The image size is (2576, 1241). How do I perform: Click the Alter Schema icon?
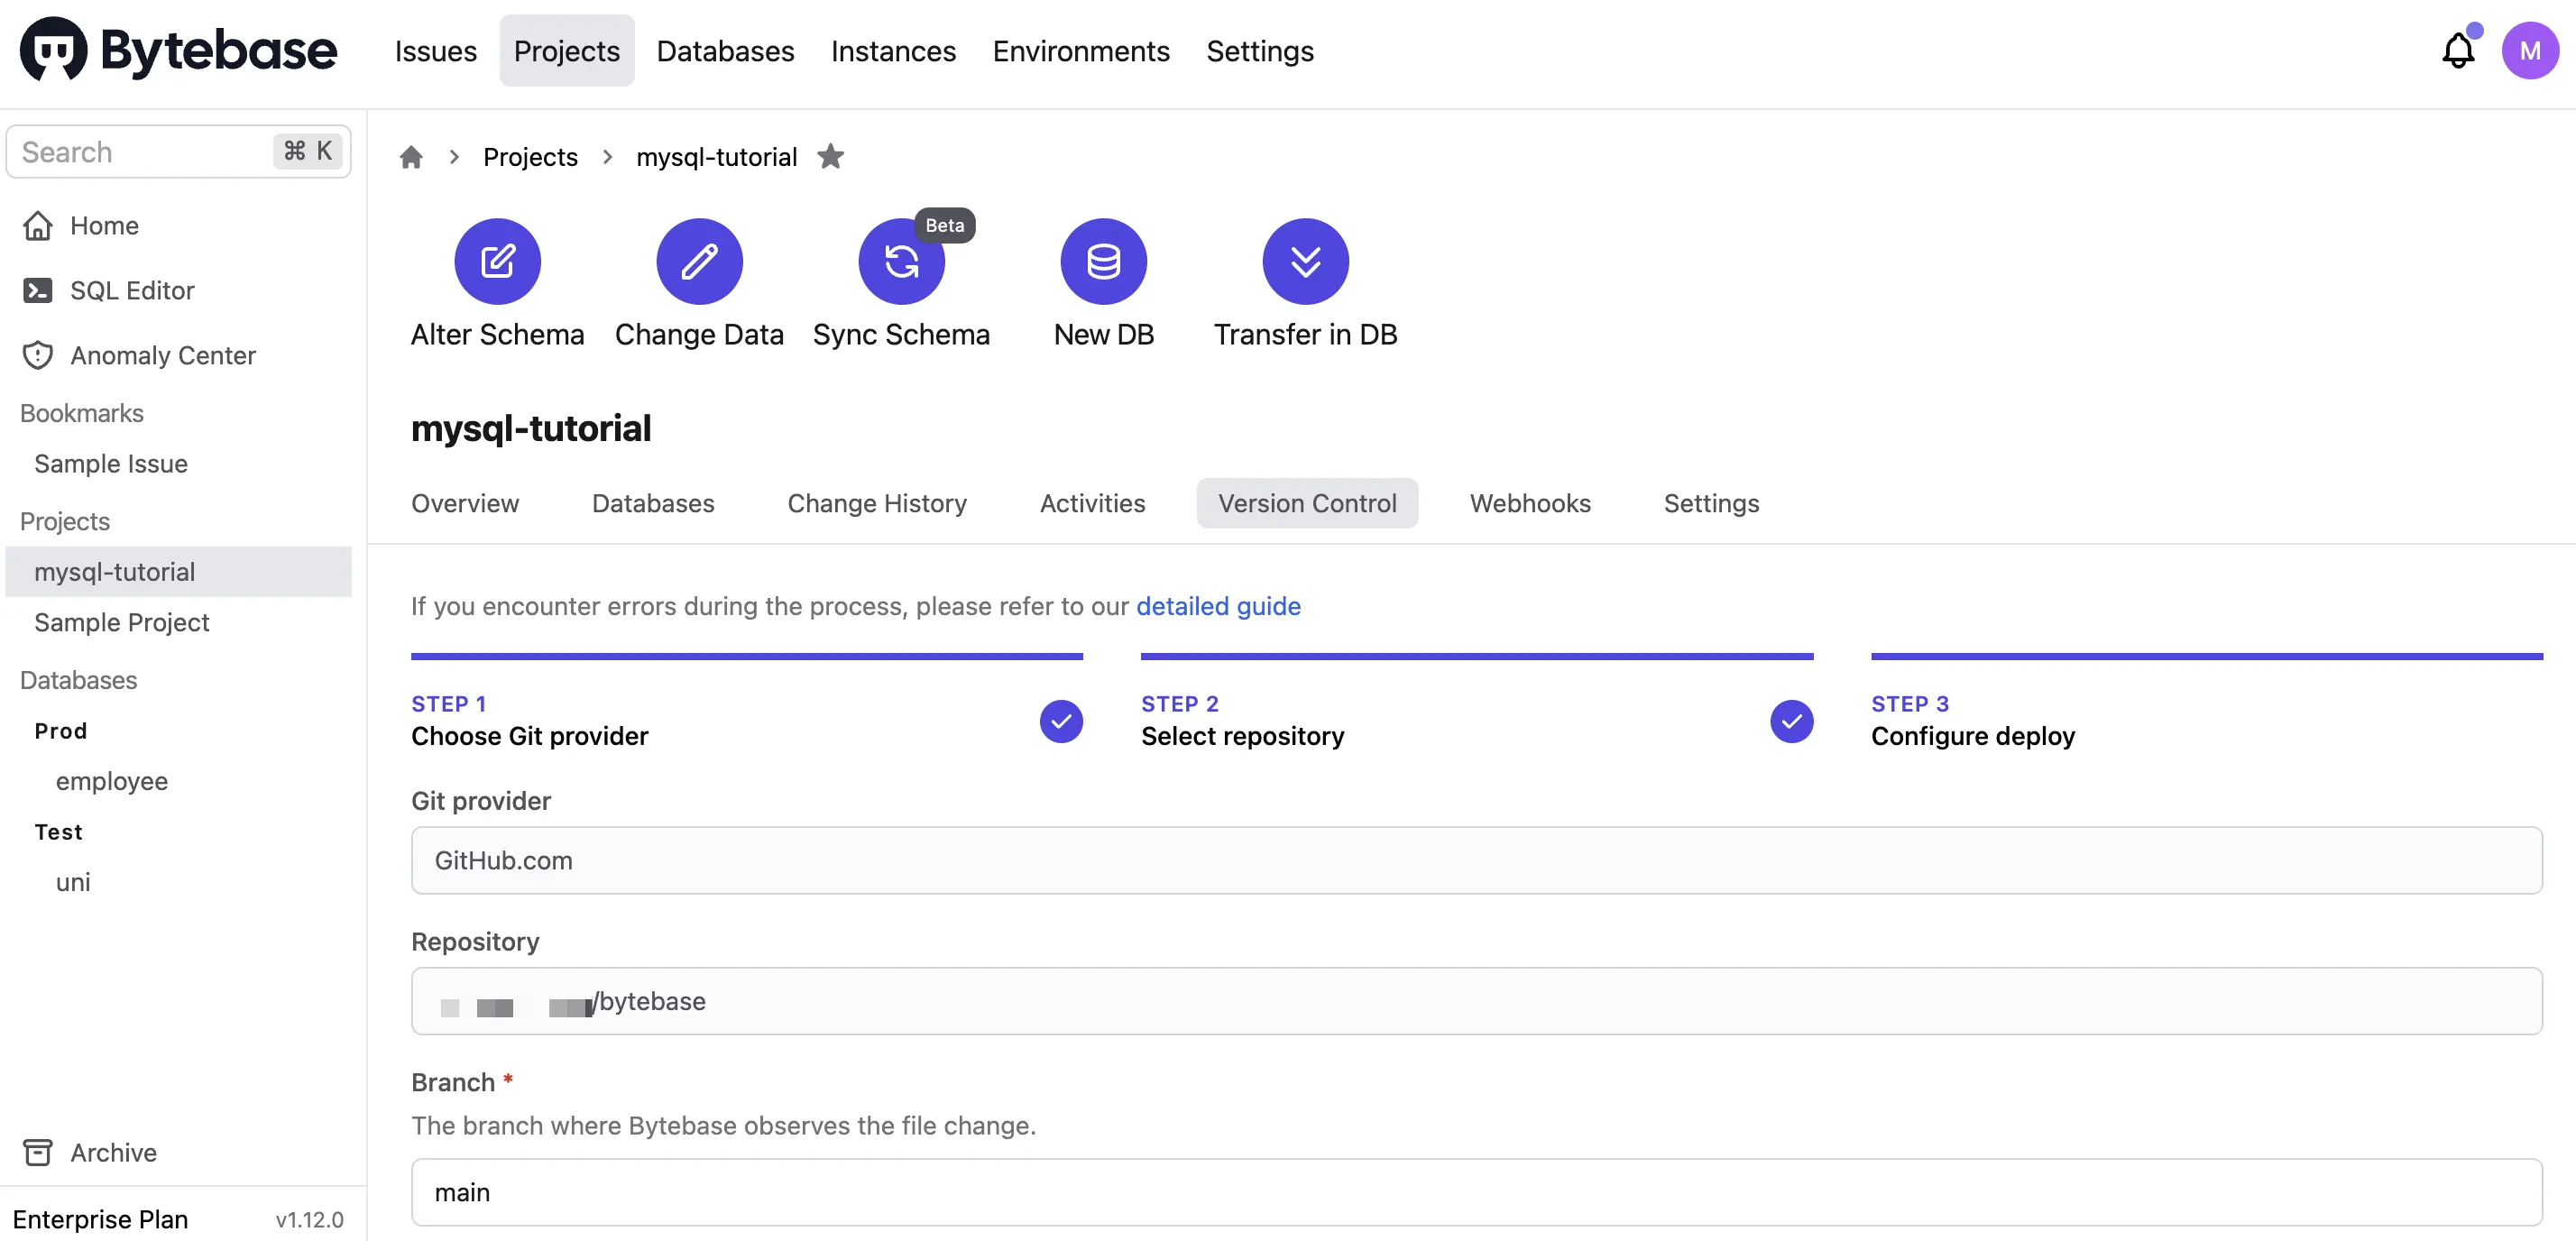tap(497, 261)
